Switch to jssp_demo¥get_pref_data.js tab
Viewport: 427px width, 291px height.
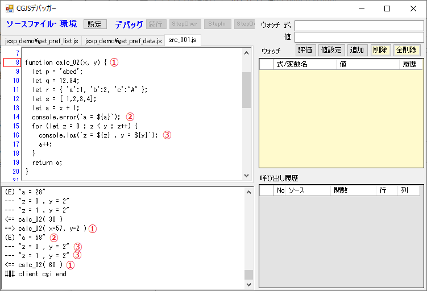(122, 41)
